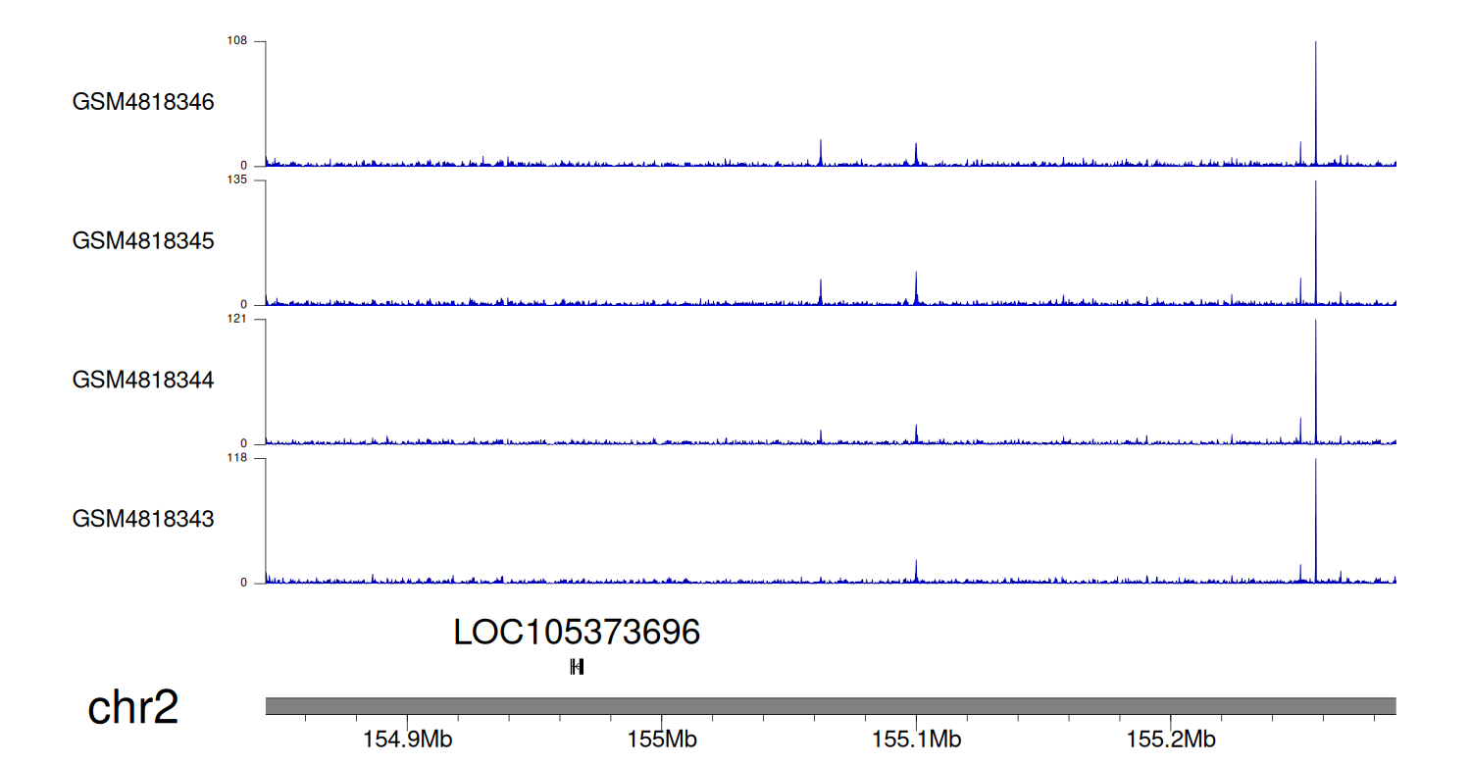Select the LOC105373696 gene label
The width and height of the screenshot is (1471, 765).
[x=577, y=633]
